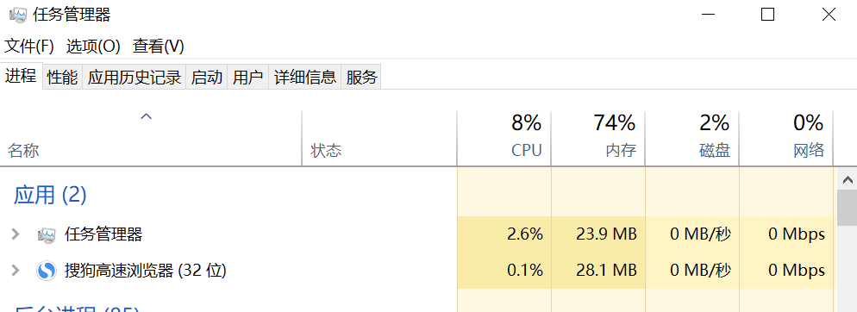Expand the 搜狗高速浏览器 process entry

16,270
